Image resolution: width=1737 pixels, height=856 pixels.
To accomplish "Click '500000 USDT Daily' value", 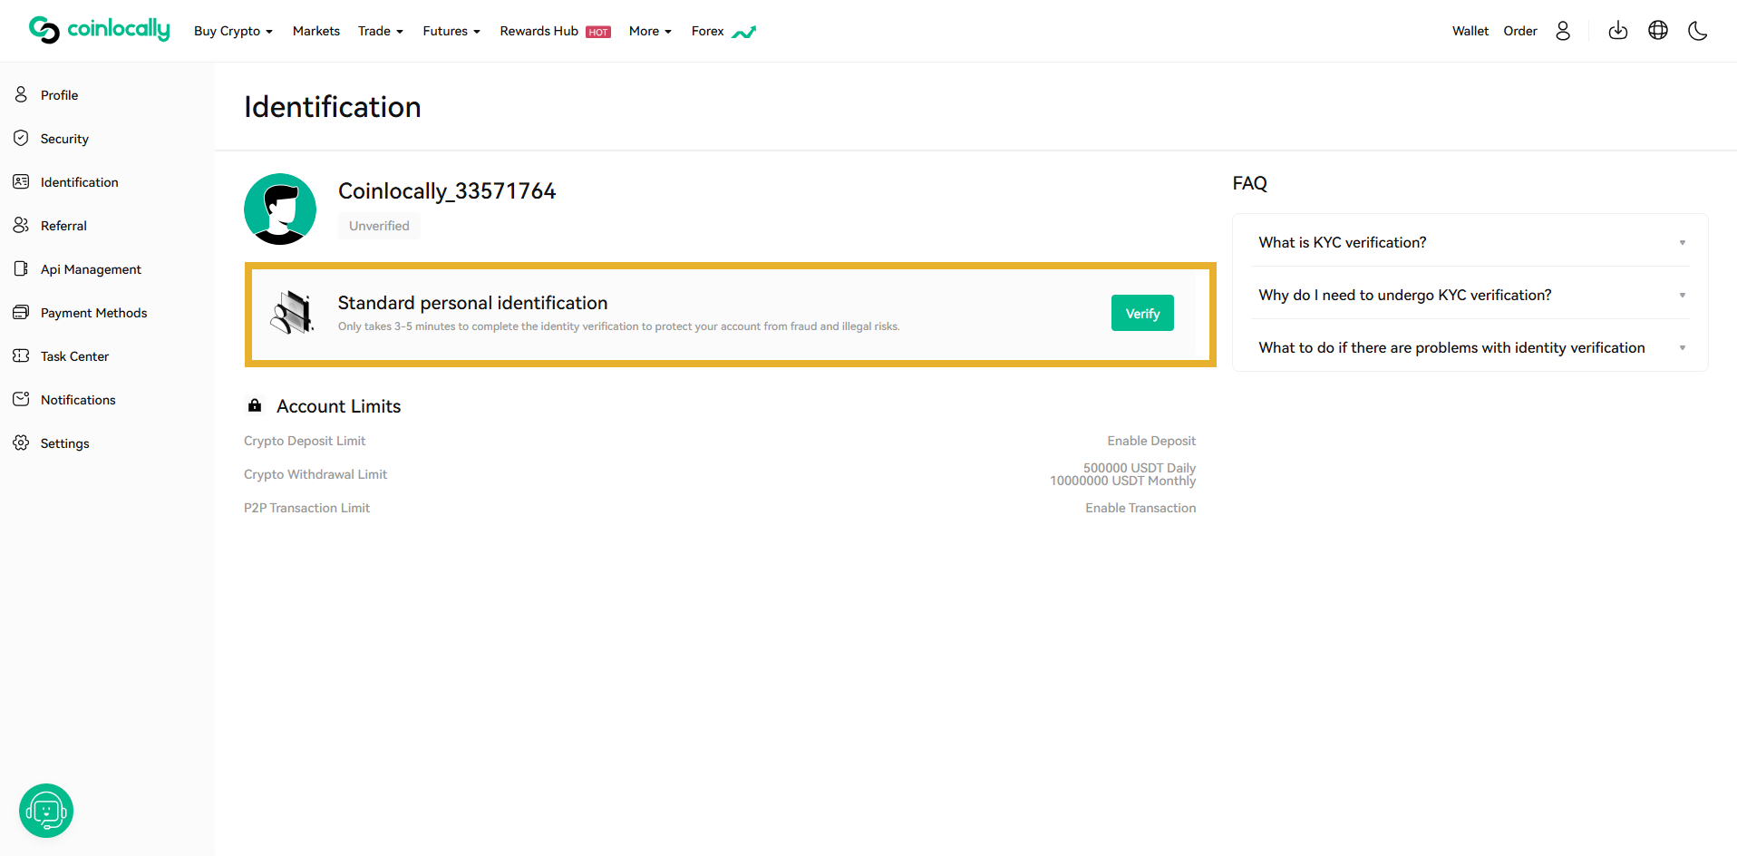I will point(1140,468).
